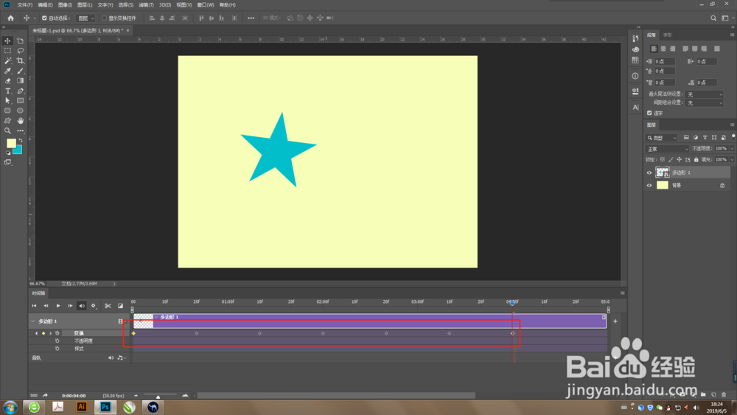Hide the 多边形 1 layer
The height and width of the screenshot is (415, 737).
649,173
